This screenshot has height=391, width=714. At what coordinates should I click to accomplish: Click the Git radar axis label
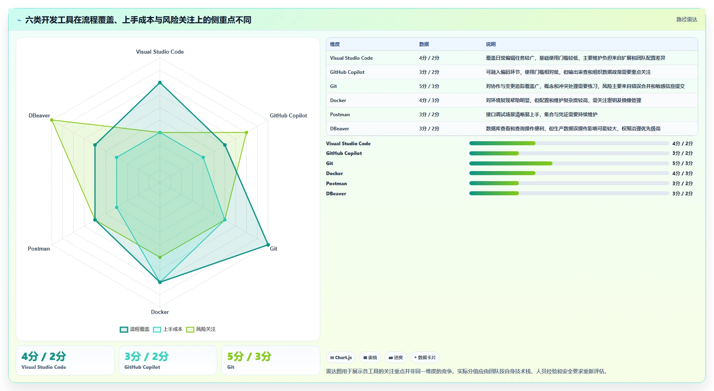coord(273,249)
